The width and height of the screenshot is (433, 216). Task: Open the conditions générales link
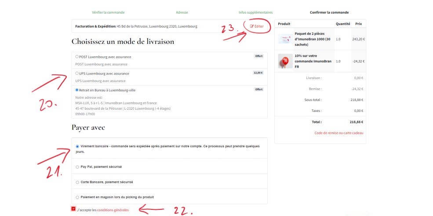point(113,210)
